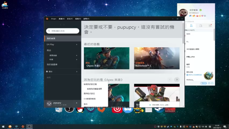The height and width of the screenshot is (129, 229).
Task: Click the pupupcy user avatar
Action: [49, 103]
